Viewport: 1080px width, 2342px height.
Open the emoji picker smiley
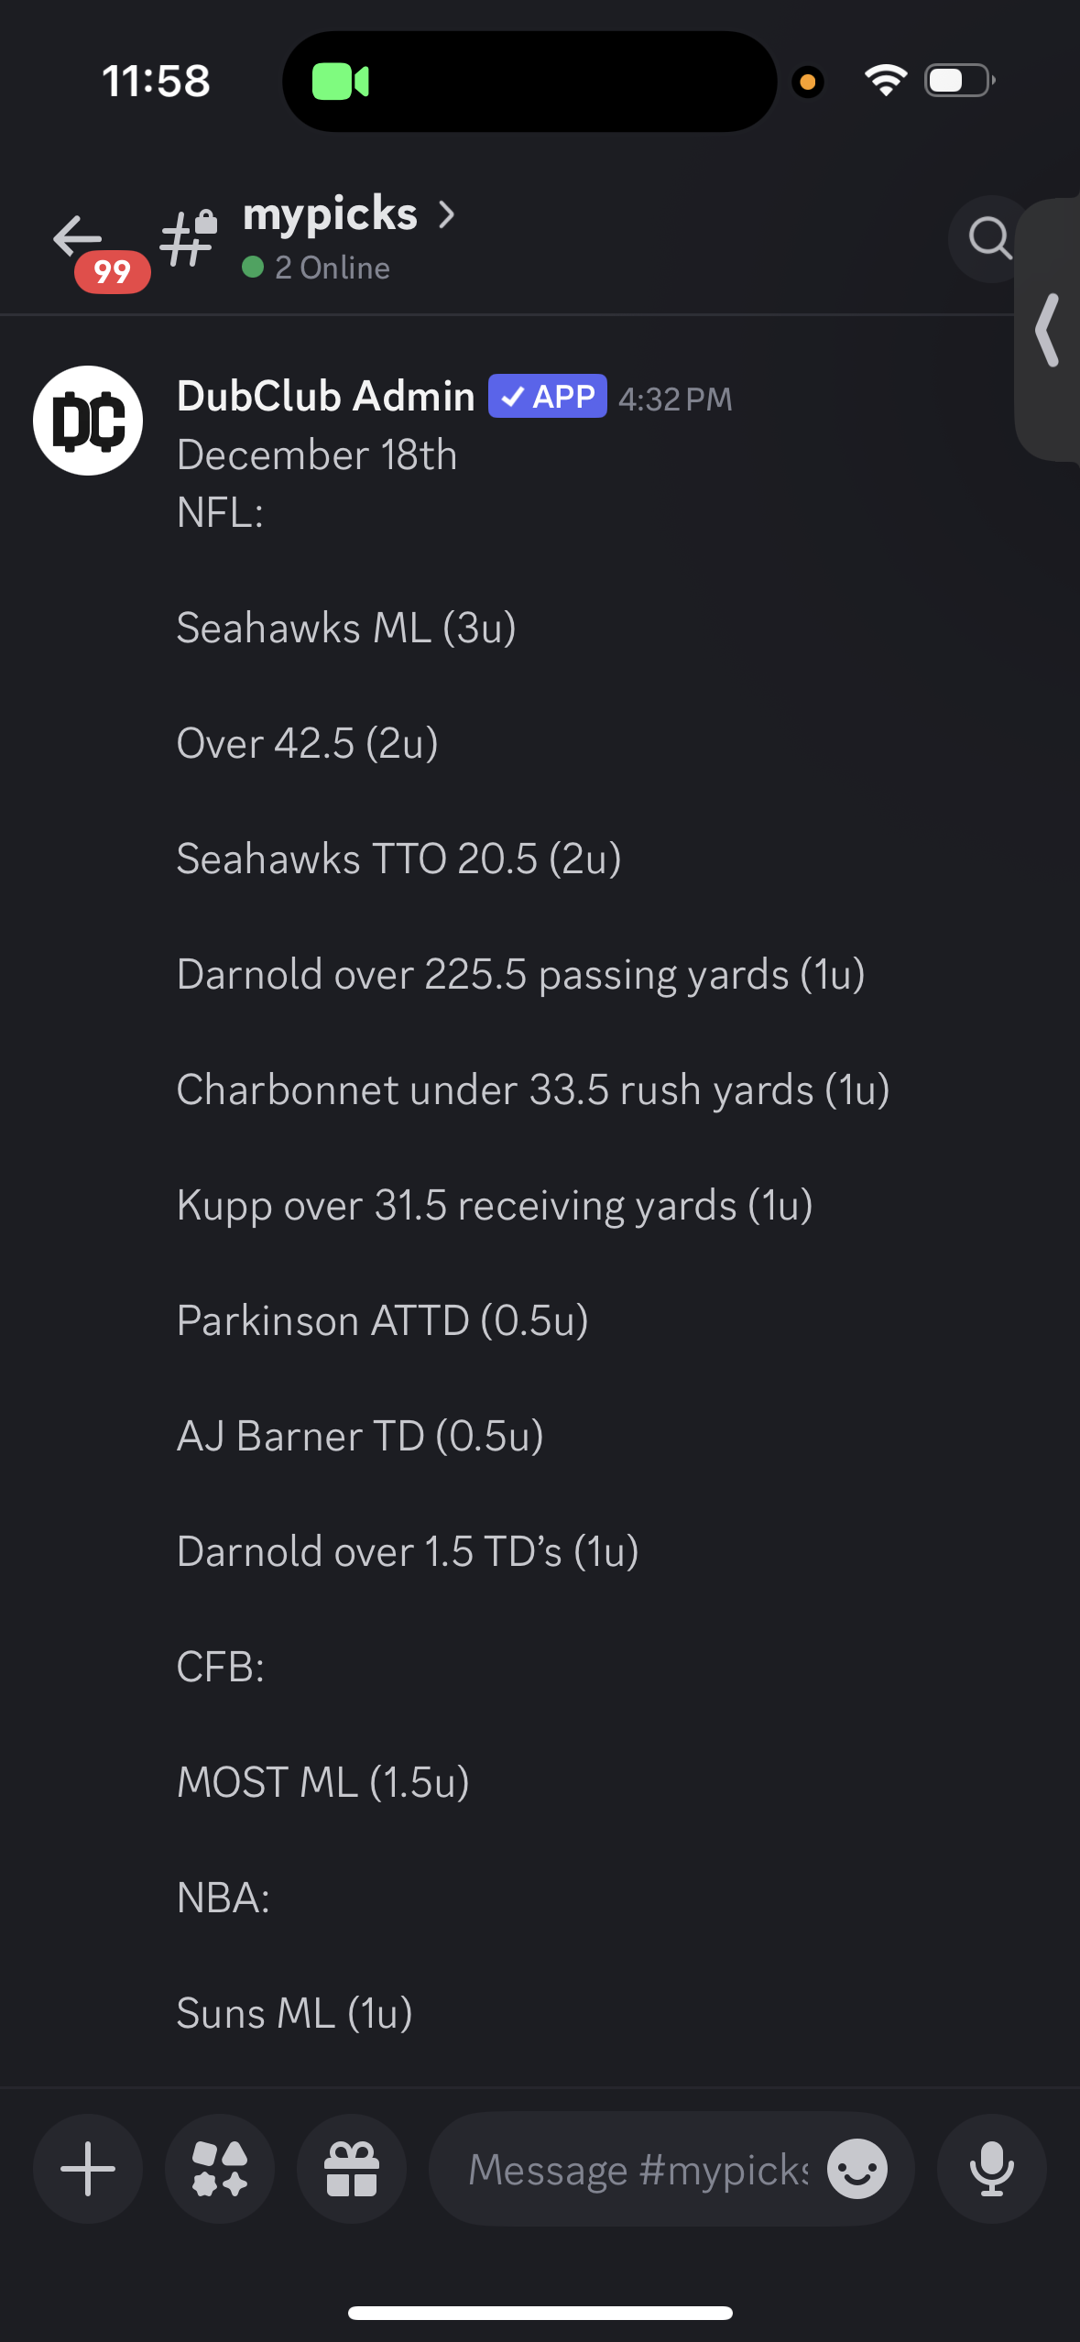856,2168
